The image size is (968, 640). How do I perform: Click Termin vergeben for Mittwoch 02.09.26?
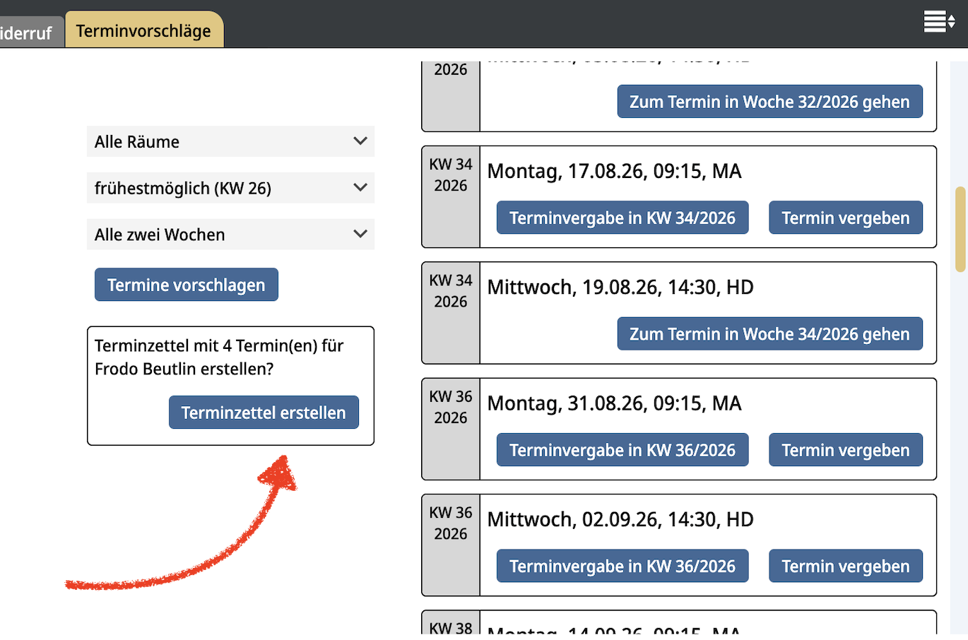pyautogui.click(x=846, y=566)
